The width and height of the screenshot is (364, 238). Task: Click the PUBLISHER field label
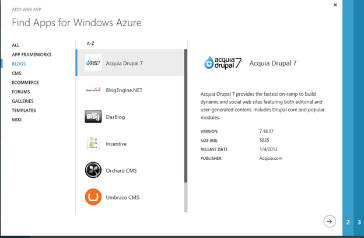(211, 158)
